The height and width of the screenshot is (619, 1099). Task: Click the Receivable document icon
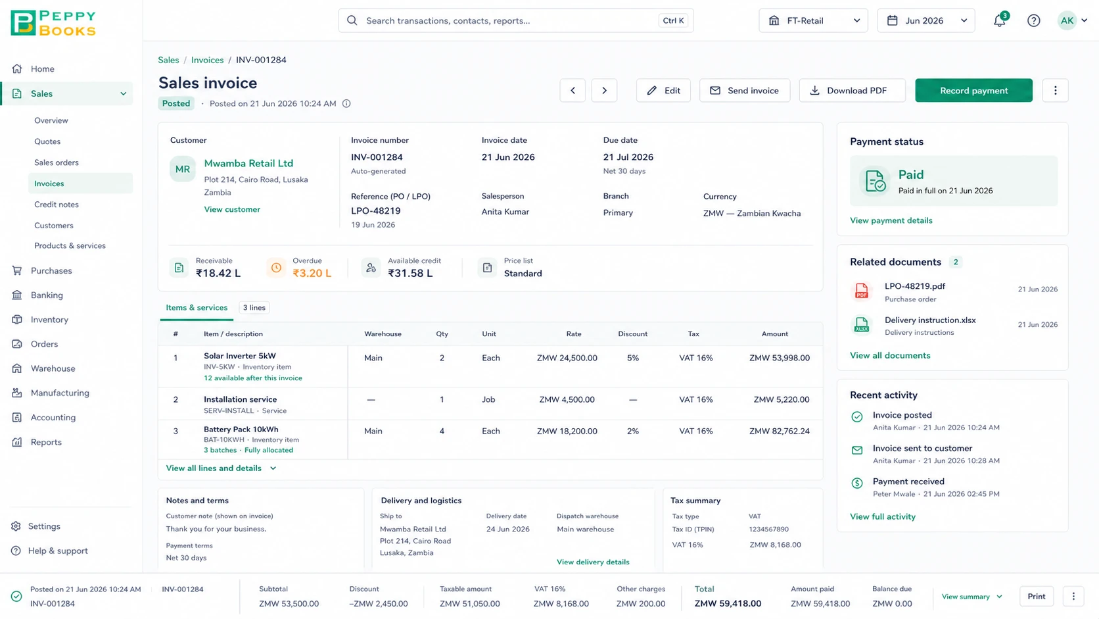[179, 268]
